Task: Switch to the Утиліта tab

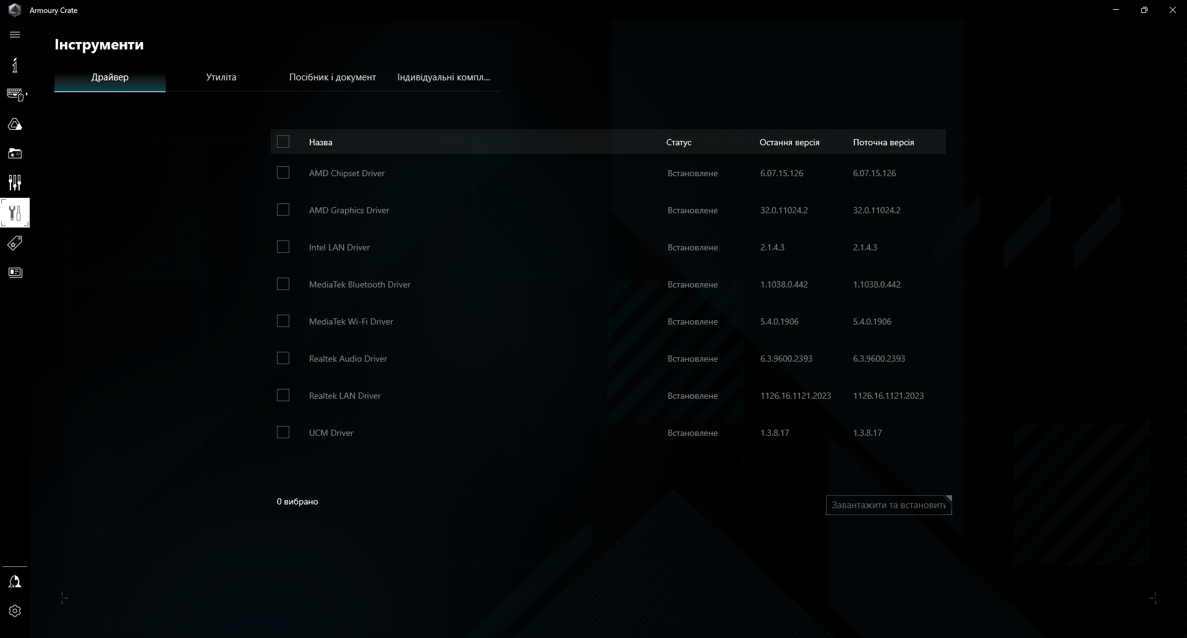Action: (x=221, y=77)
